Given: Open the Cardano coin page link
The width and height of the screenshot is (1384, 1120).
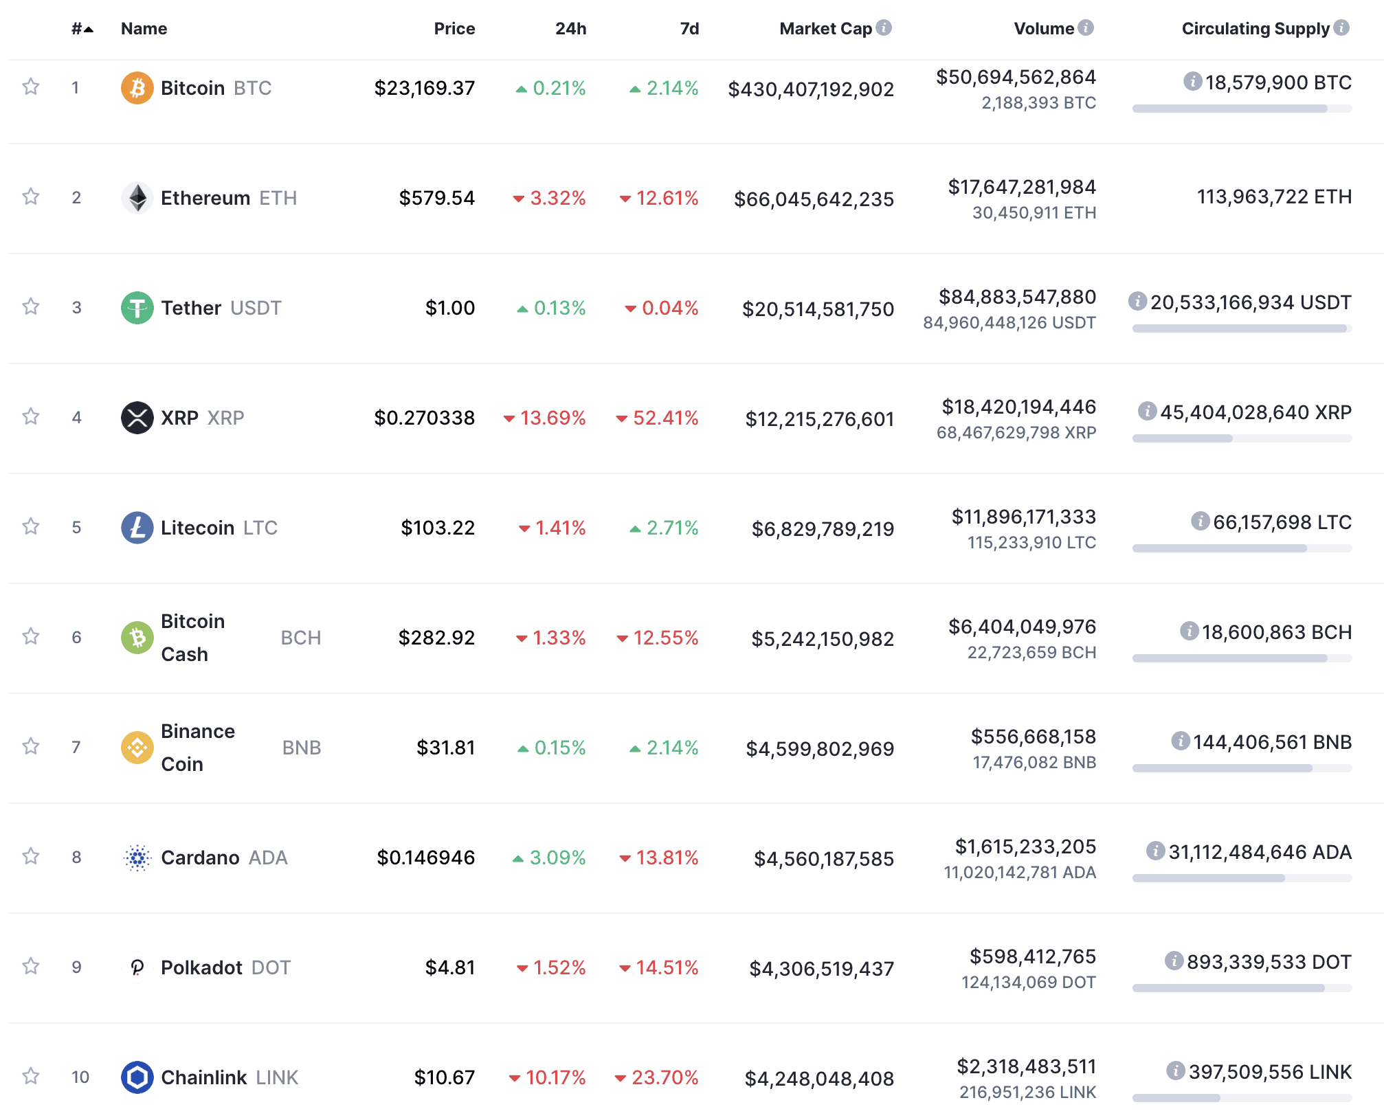Looking at the screenshot, I should point(200,858).
